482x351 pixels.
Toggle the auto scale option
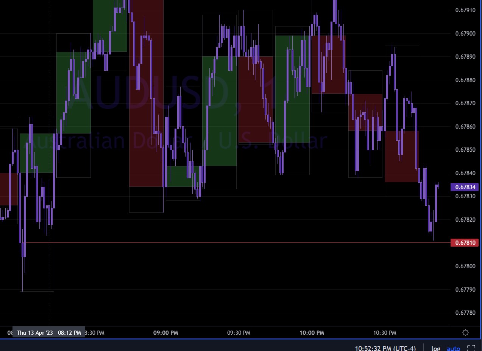click(454, 348)
